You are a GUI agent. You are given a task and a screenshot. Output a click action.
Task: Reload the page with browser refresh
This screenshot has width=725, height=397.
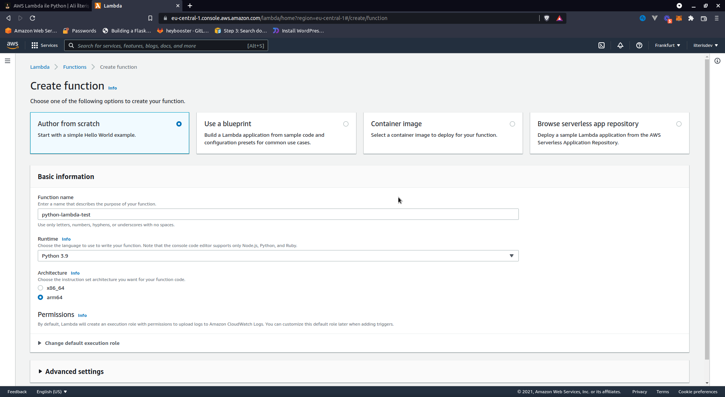32,18
